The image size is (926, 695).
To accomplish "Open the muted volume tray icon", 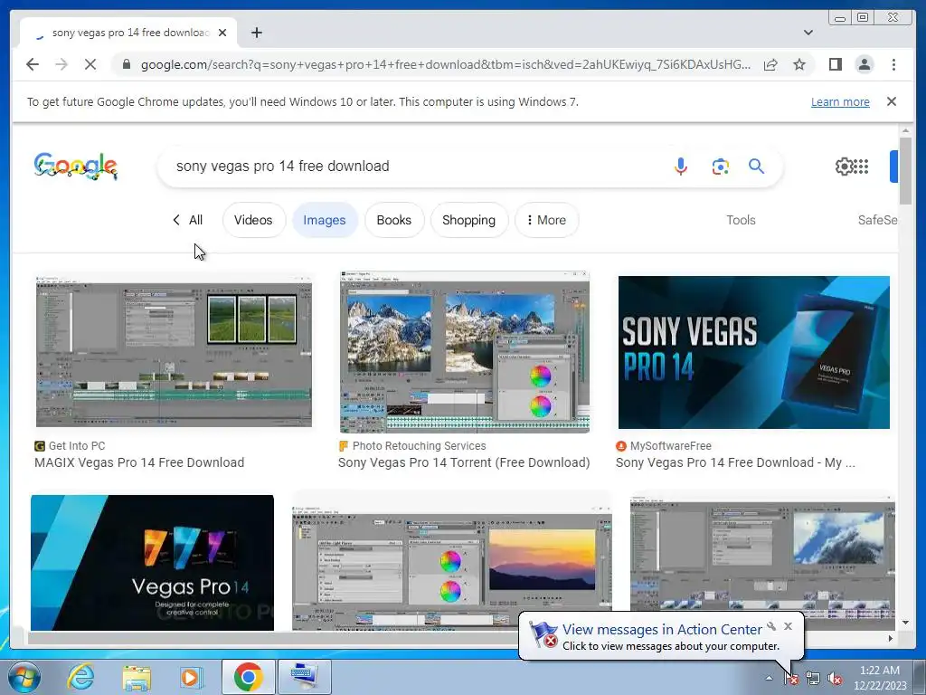I will [x=835, y=679].
